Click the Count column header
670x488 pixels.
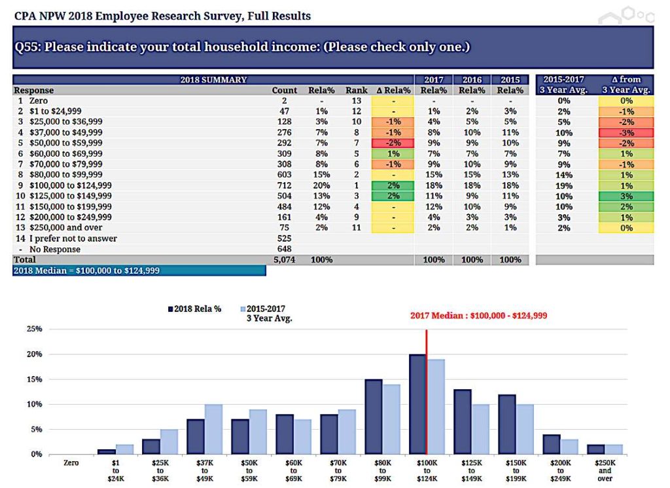(284, 90)
